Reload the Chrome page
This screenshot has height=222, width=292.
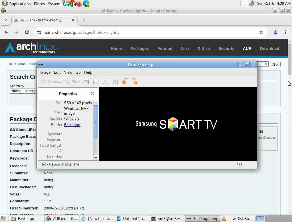(27, 32)
